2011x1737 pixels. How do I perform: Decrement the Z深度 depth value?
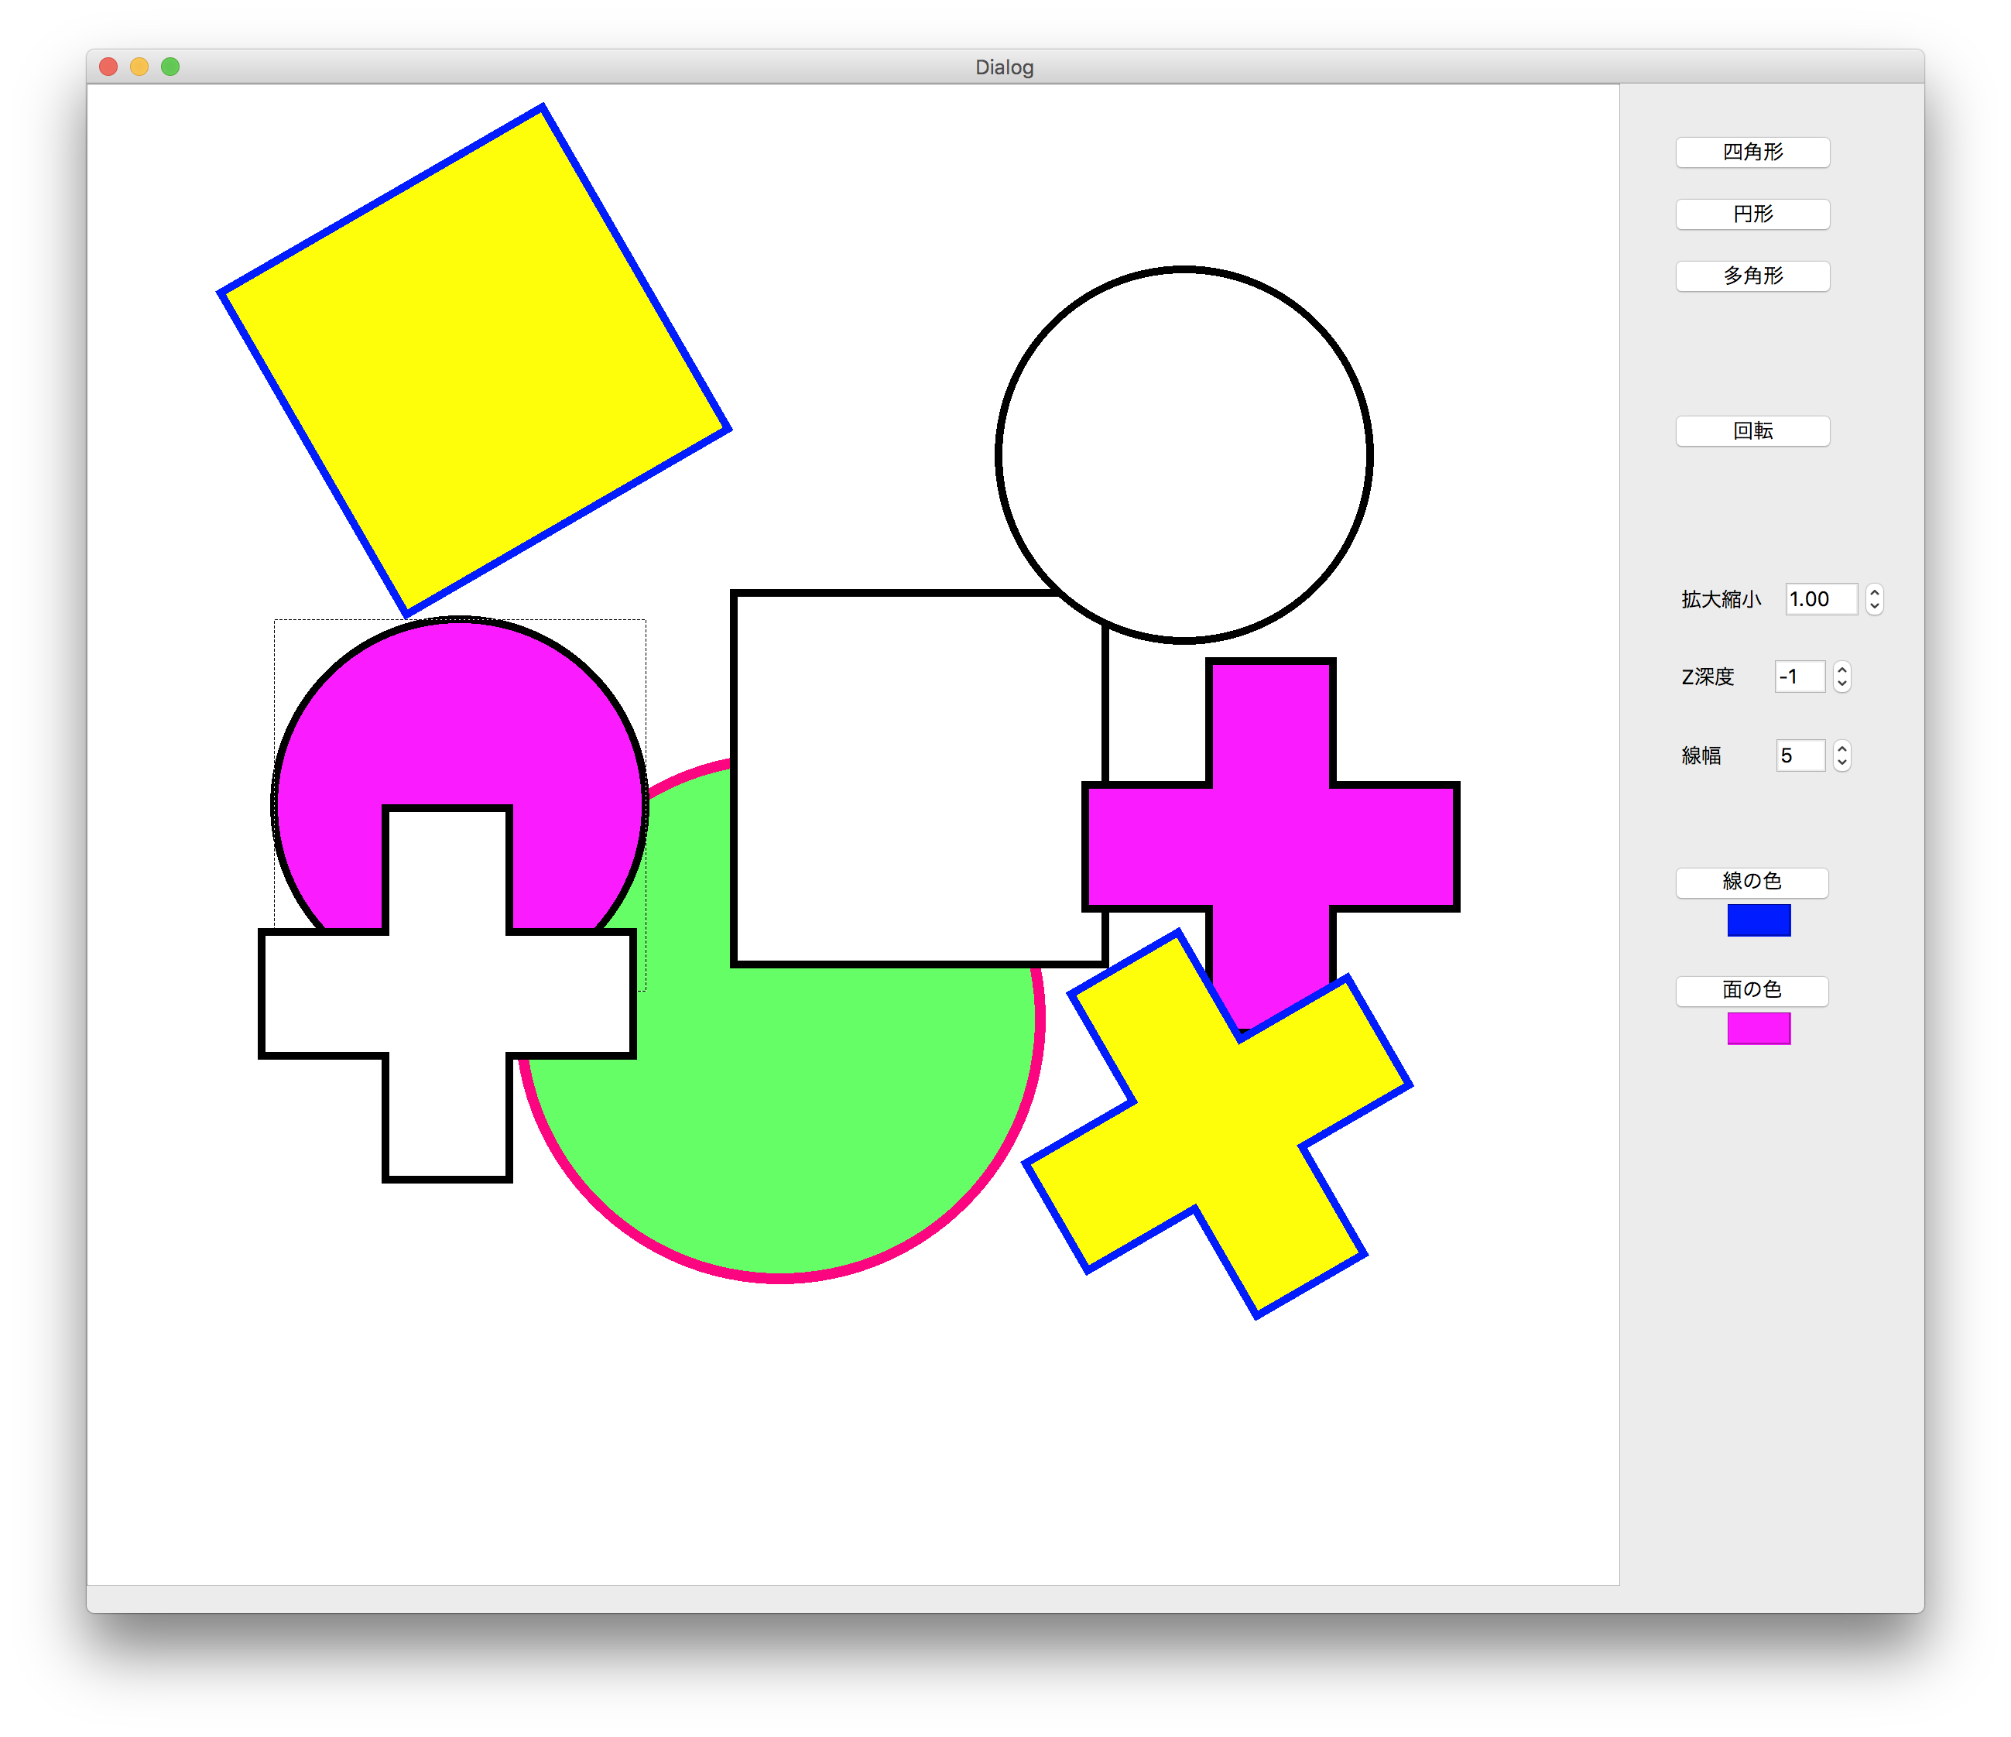tap(1841, 684)
